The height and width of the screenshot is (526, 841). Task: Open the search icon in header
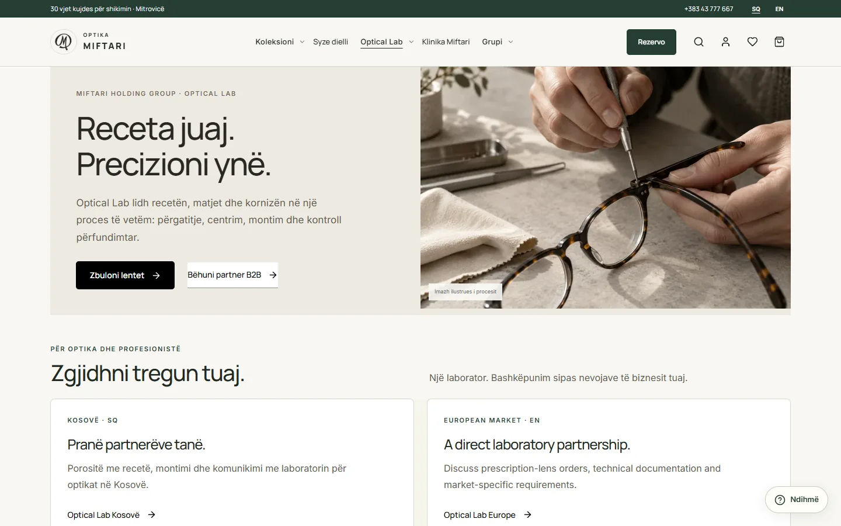(x=698, y=42)
